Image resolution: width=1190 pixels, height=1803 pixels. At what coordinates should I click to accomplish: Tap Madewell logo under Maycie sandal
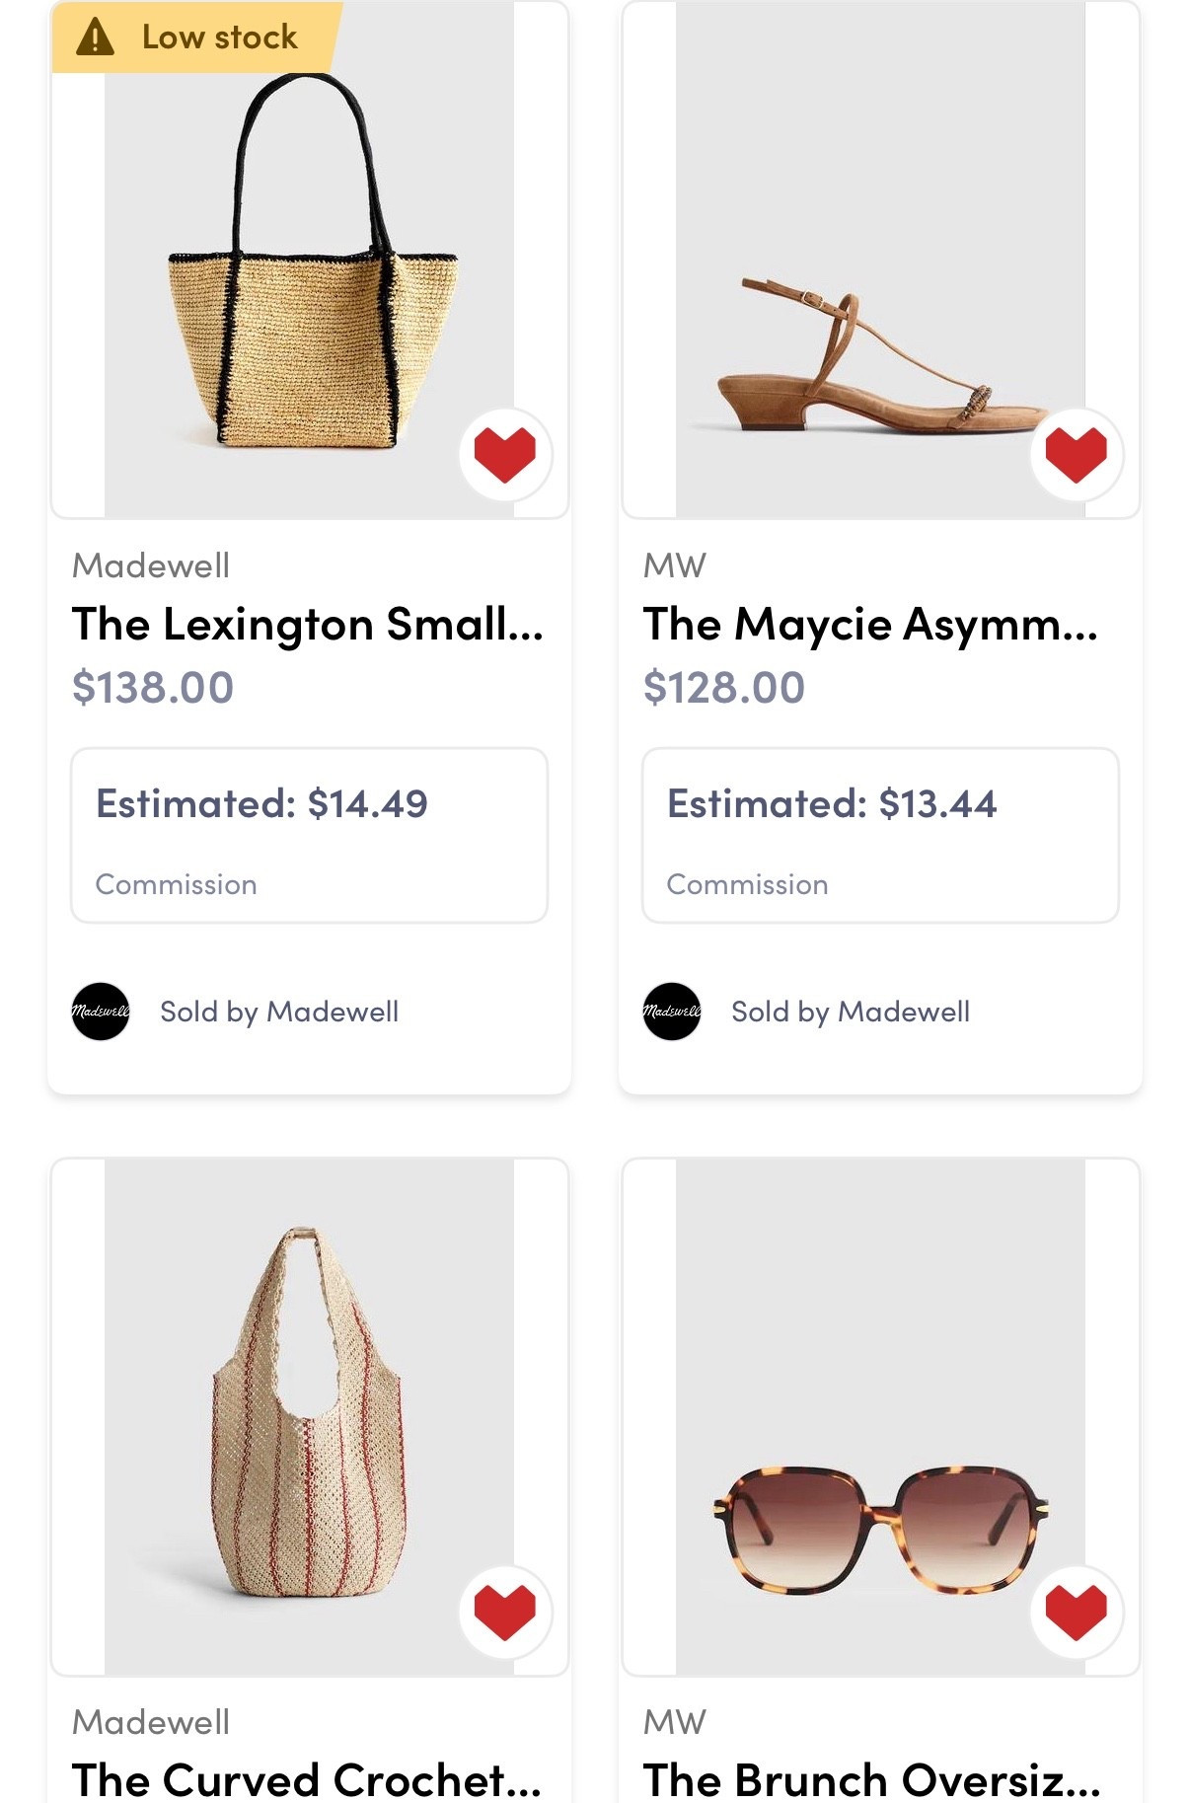click(x=672, y=1012)
